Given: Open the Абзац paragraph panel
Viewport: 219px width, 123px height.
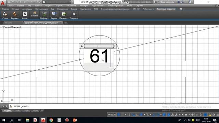Looking at the screenshot, I should (25, 15).
